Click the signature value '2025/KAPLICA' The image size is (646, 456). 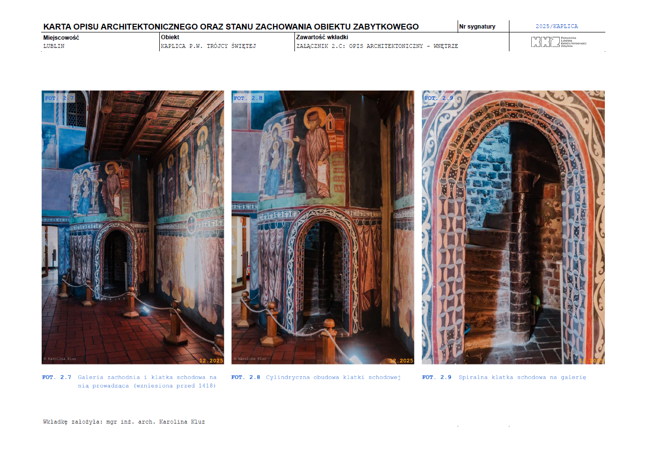point(556,26)
